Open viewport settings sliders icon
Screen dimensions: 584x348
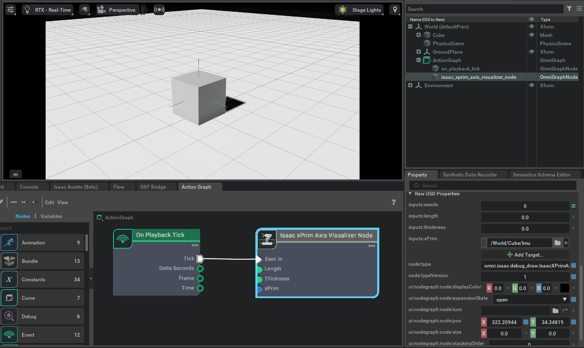10,10
